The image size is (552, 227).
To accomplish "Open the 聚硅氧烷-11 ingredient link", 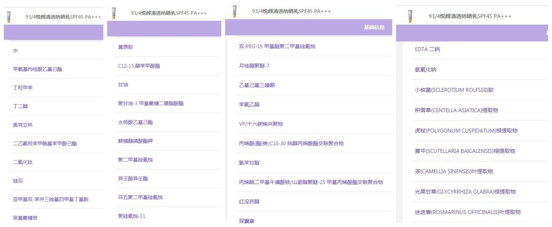I will coord(131,216).
